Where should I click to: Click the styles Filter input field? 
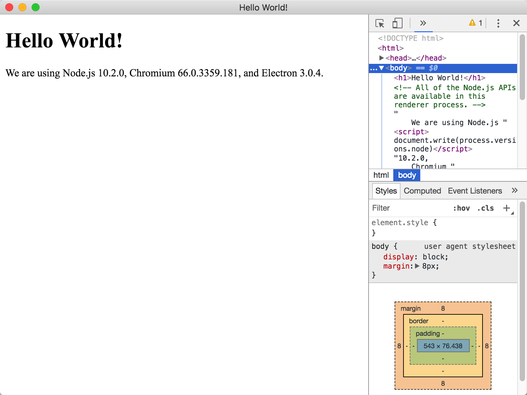click(x=408, y=208)
